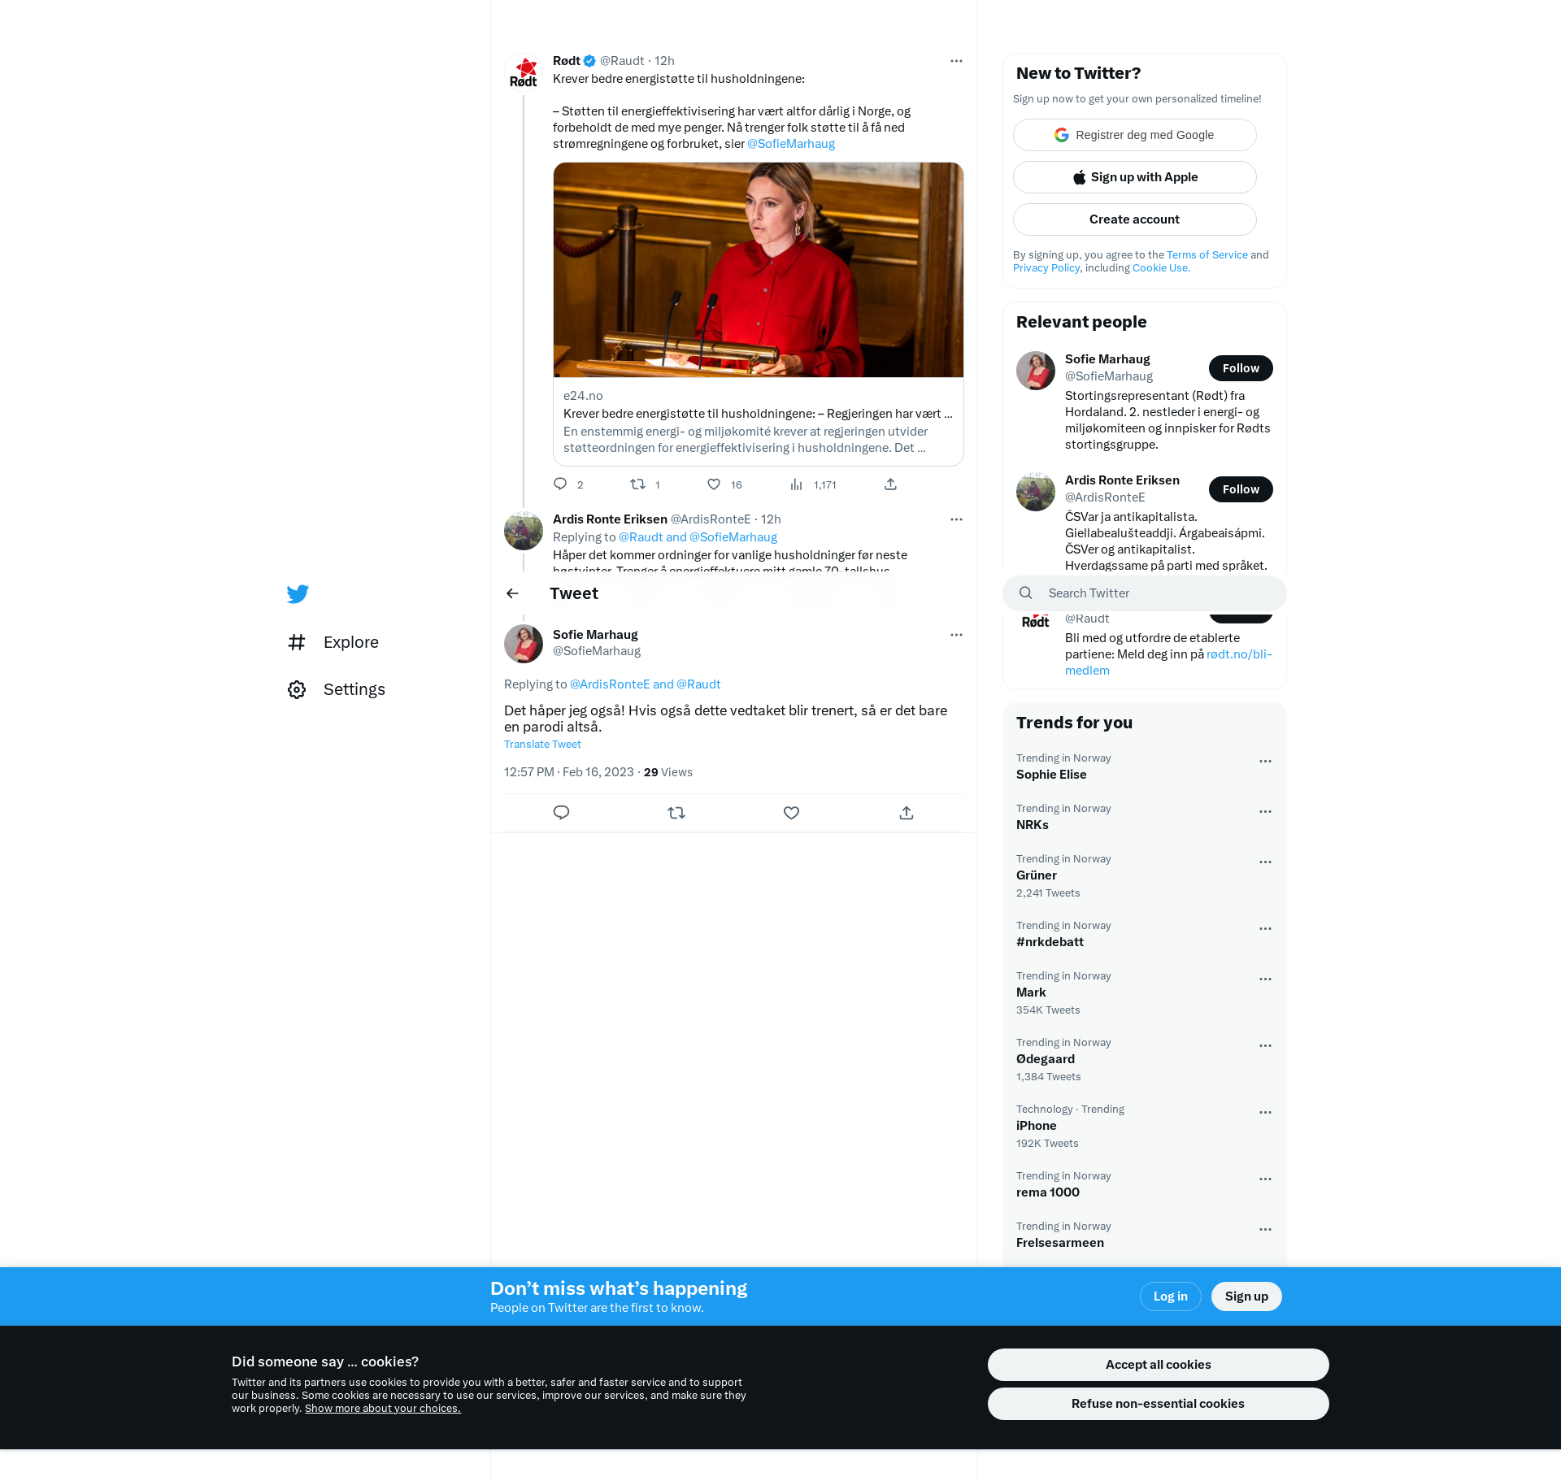Focus the Search Twitter field
Image resolution: width=1561 pixels, height=1481 pixels.
coord(1145,593)
